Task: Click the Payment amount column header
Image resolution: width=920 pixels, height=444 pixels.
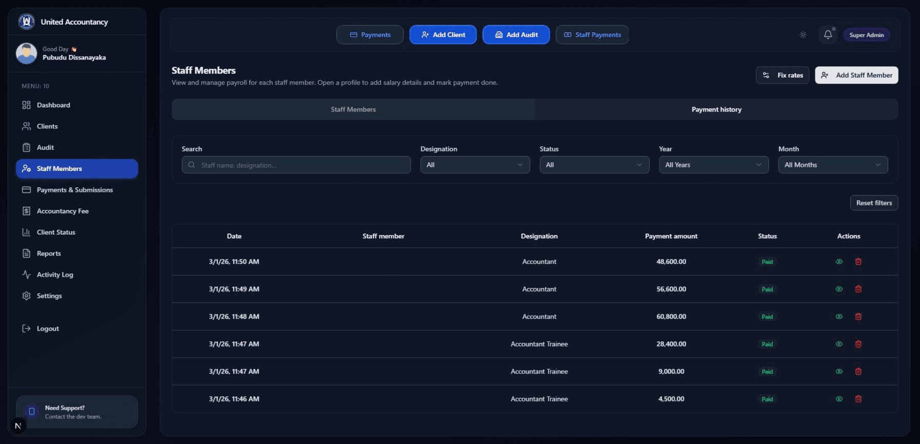Action: tap(671, 236)
